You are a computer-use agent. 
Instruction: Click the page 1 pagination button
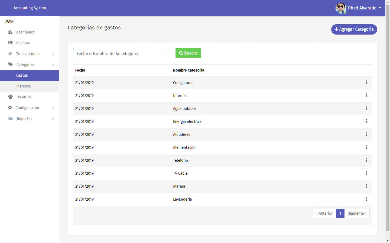click(340, 213)
